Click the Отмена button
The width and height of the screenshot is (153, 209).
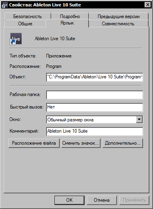coord(102,200)
